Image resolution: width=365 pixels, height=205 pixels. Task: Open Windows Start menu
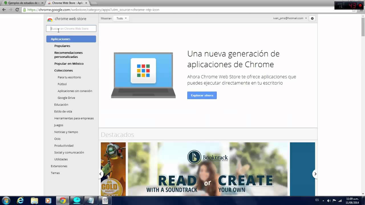[x=6, y=200]
